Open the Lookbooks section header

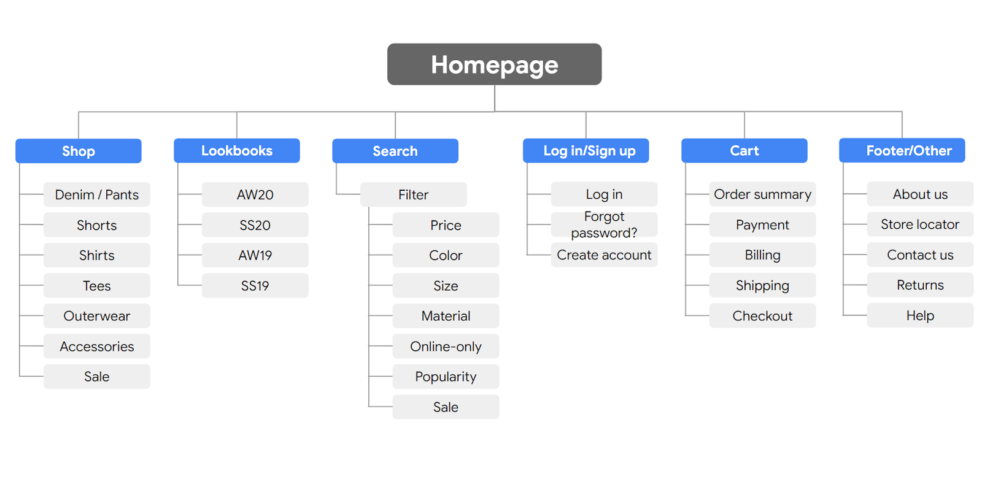(x=237, y=151)
